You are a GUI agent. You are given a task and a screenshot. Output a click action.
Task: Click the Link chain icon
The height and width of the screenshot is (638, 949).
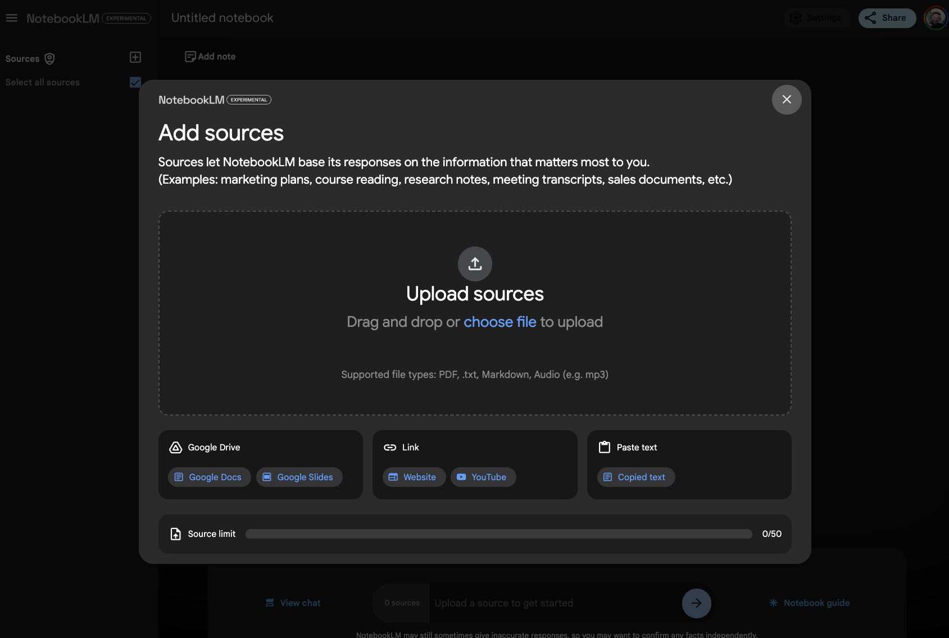(390, 447)
